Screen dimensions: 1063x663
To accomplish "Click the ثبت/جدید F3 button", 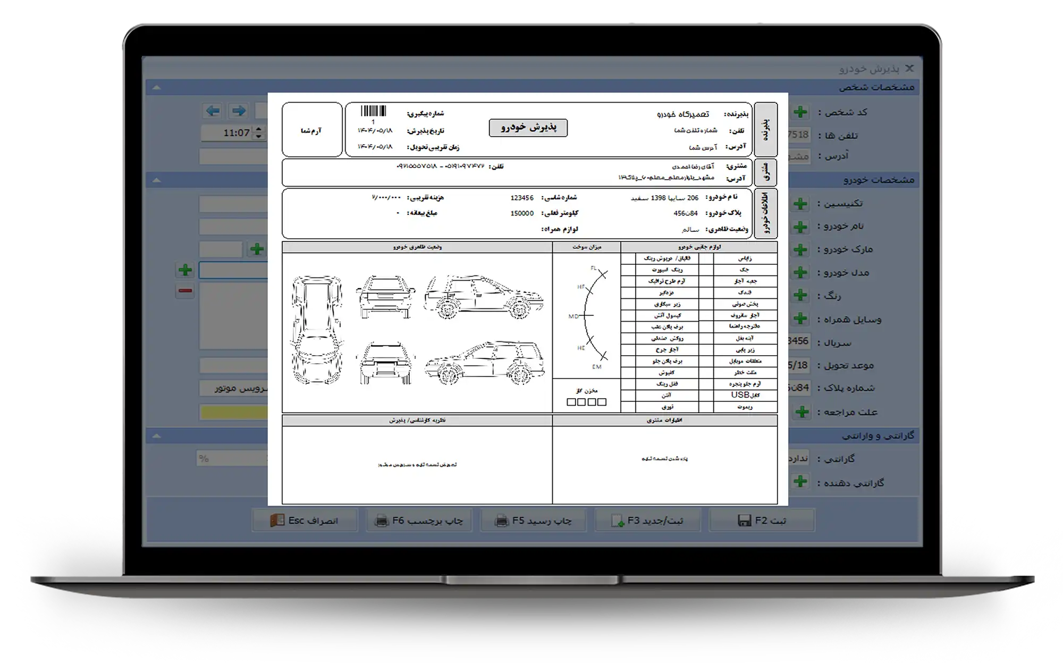I will (x=647, y=521).
